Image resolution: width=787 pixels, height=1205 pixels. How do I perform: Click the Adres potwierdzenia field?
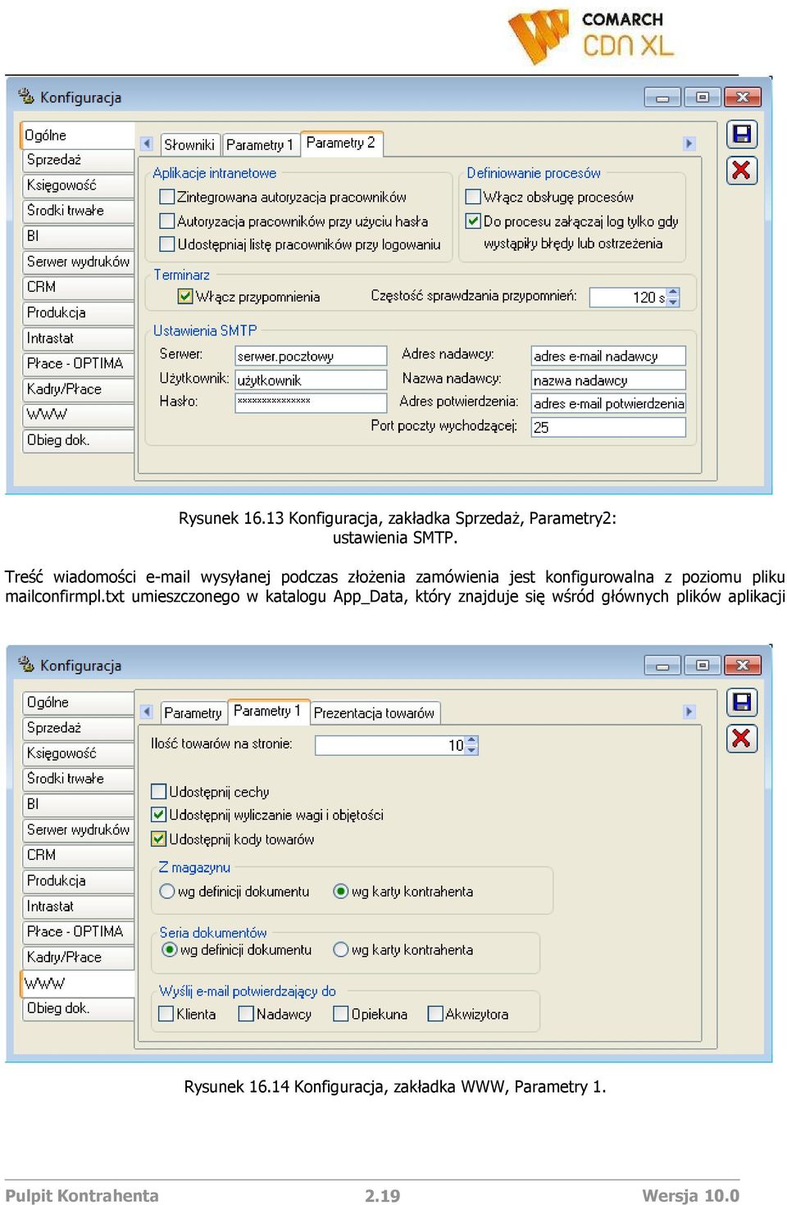point(608,402)
